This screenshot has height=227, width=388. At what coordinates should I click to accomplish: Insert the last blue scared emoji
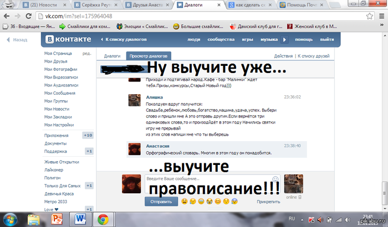[x=234, y=202]
